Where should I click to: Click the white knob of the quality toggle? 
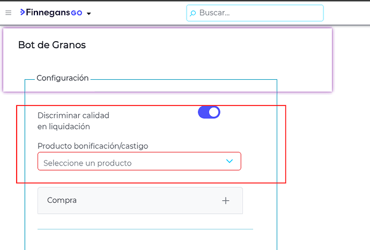click(x=214, y=112)
